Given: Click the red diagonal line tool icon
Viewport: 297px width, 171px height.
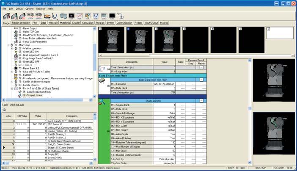Looking at the screenshot, I should [x=80, y=16].
